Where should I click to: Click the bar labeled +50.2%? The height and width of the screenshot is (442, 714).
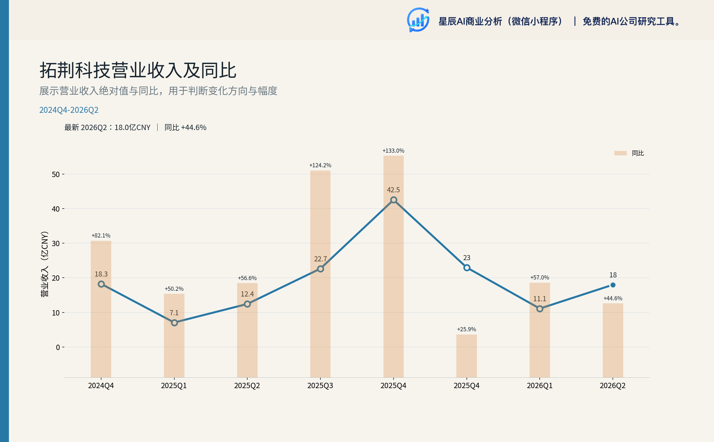174,335
